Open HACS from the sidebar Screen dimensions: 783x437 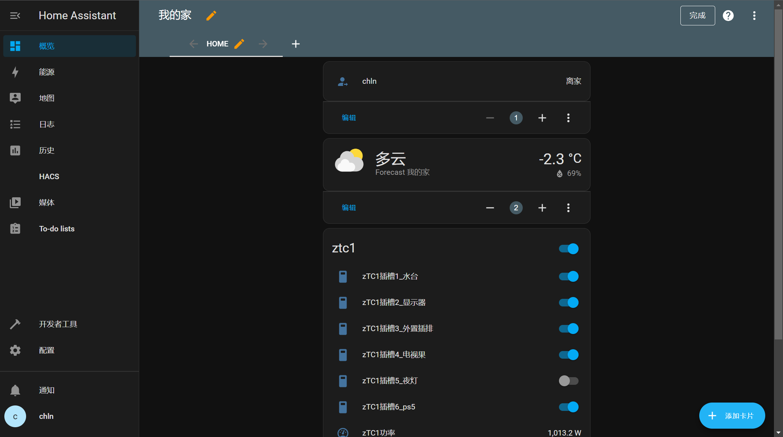coord(70,177)
